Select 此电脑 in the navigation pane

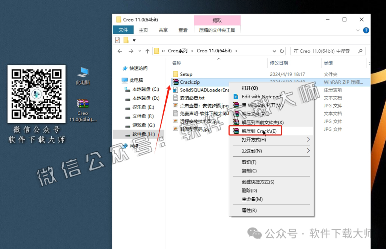132,80
